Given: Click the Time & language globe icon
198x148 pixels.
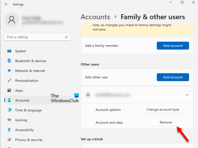Looking at the screenshot, I should [x=9, y=110].
